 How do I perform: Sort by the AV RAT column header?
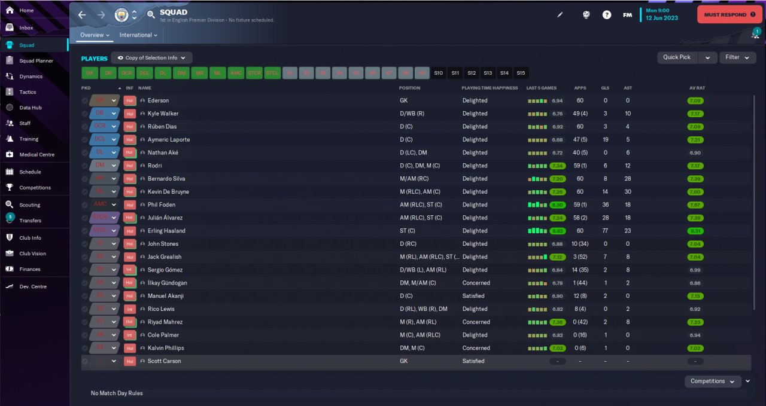pos(696,88)
